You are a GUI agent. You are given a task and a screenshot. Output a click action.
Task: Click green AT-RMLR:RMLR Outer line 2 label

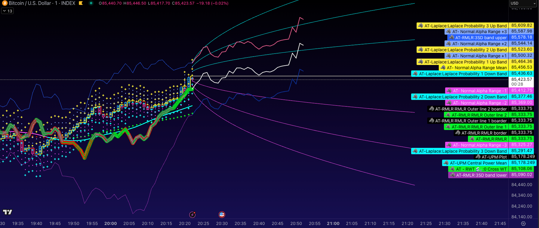[476, 115]
